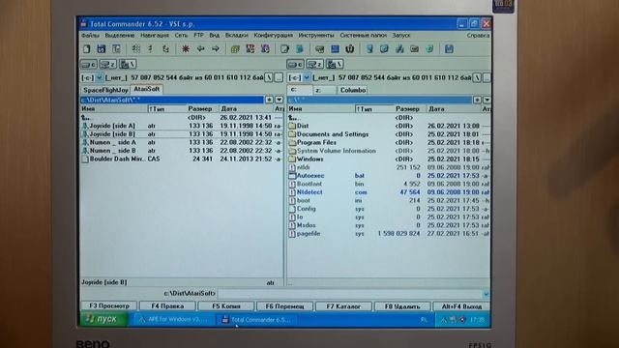The height and width of the screenshot is (348, 619).
Task: Click the red asterisk toolbar icon
Action: (185, 49)
